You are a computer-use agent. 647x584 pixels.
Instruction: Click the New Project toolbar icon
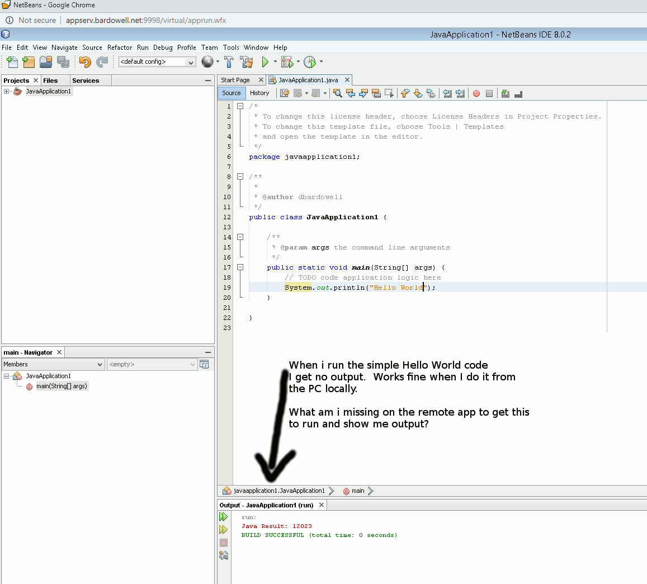[29, 62]
